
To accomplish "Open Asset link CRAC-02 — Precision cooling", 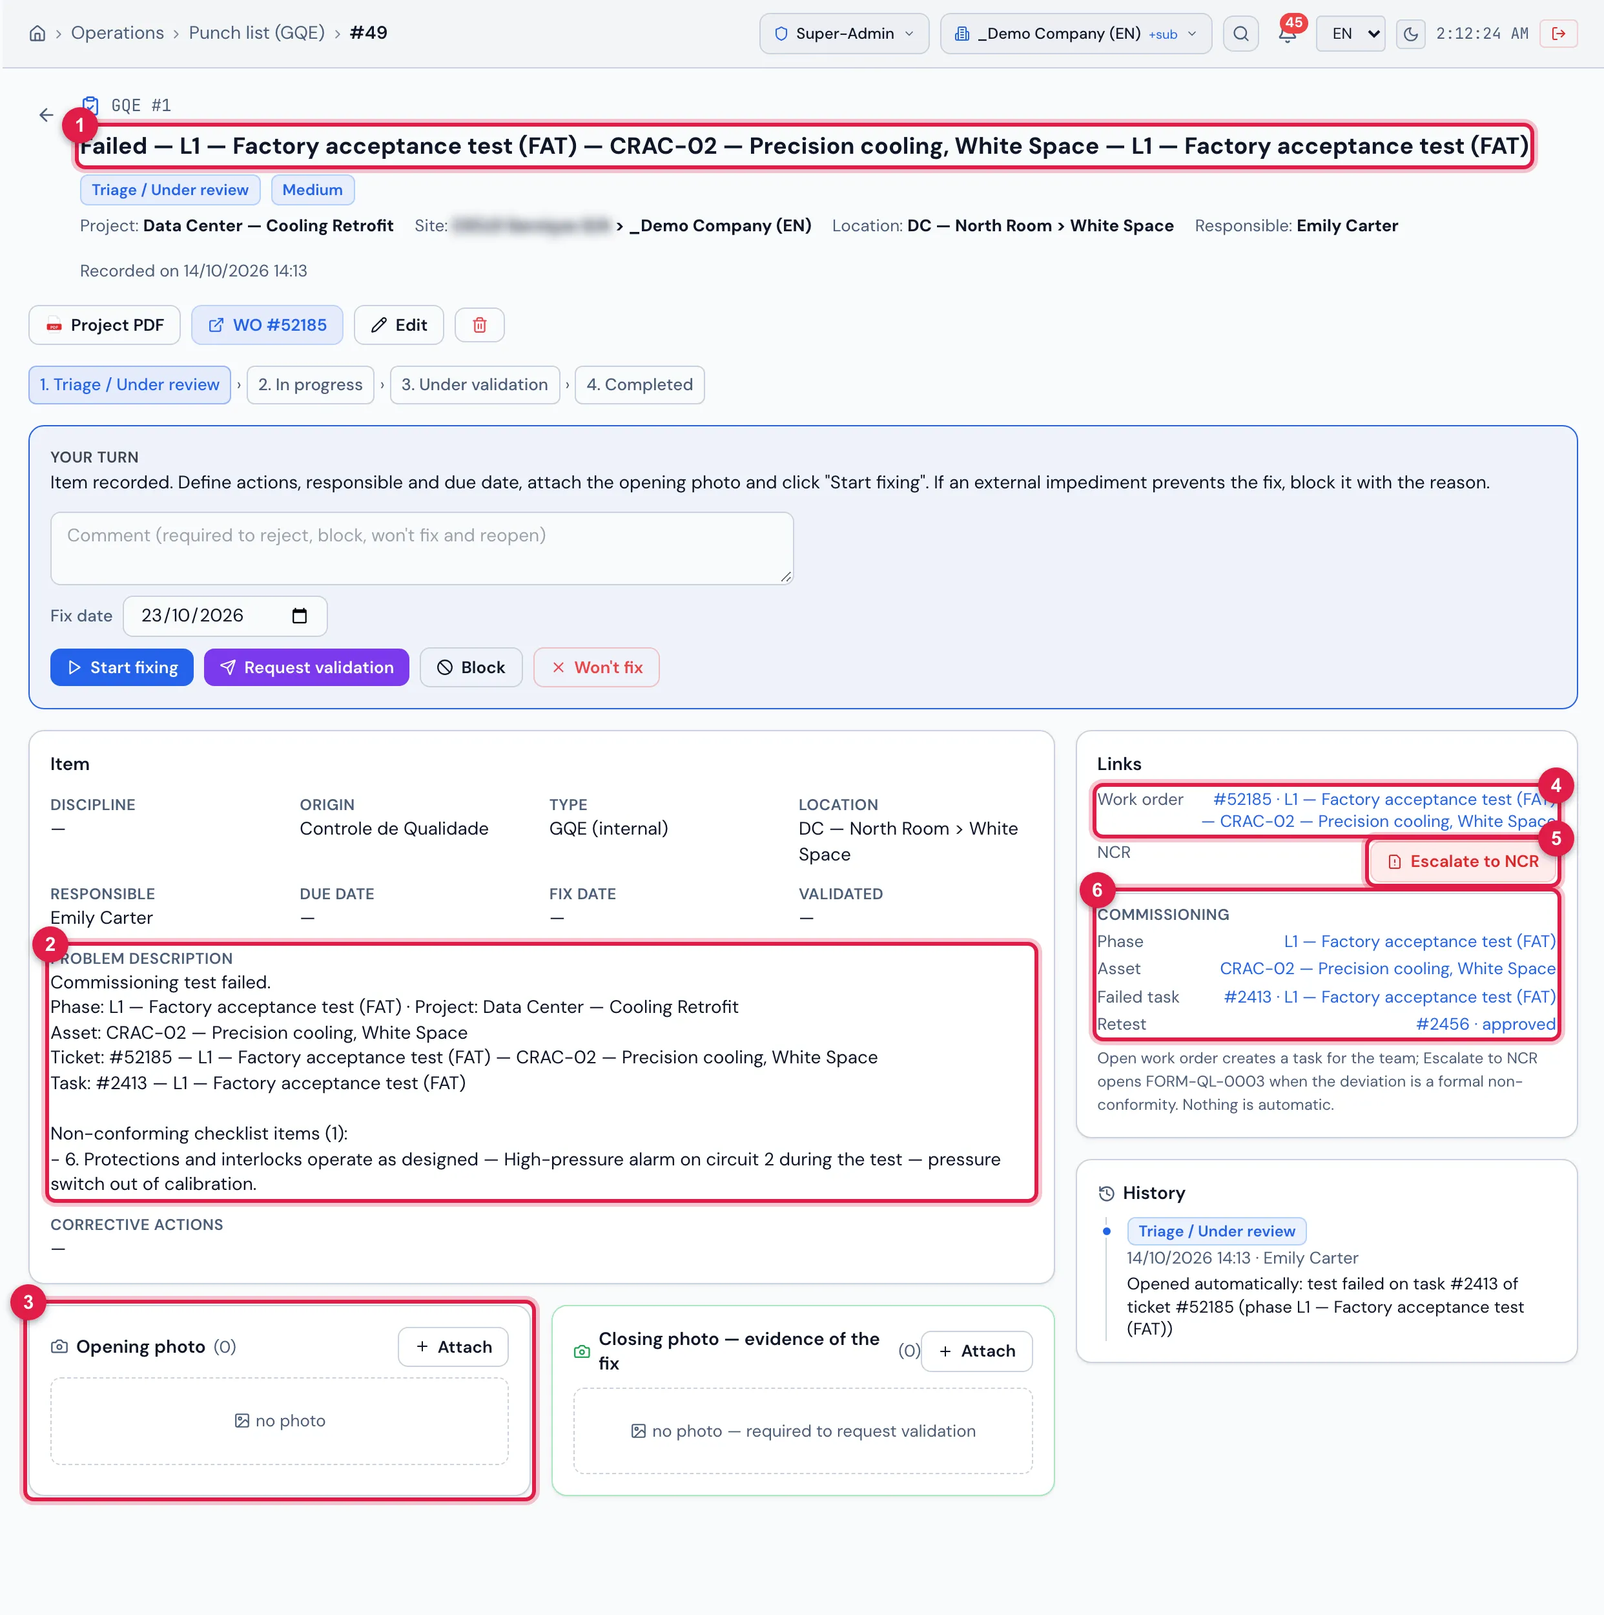I will point(1388,969).
